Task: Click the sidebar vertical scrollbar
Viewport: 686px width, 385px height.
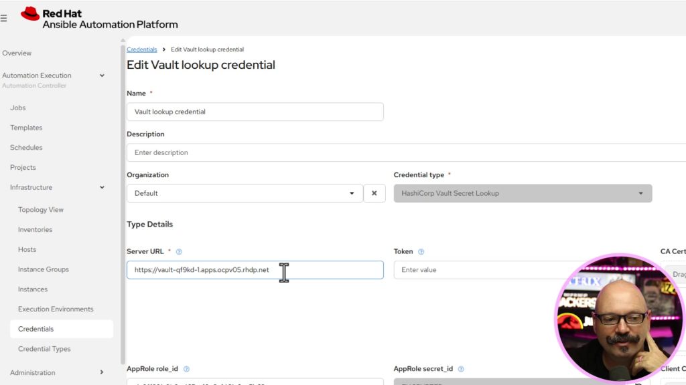Action: (x=123, y=203)
